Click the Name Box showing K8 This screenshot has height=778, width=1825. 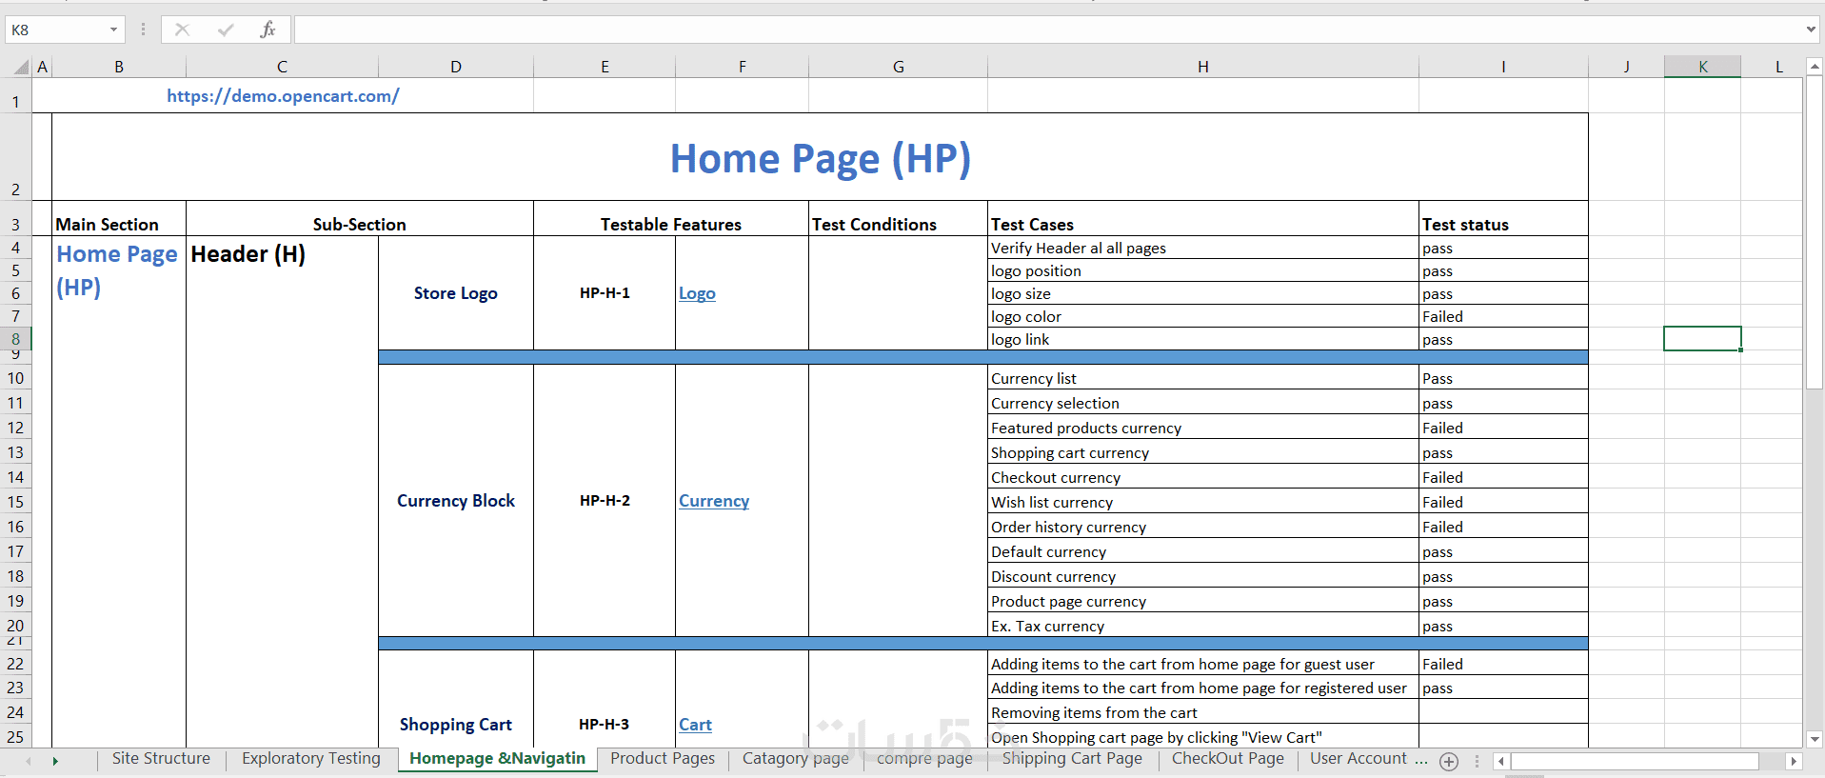(x=56, y=30)
